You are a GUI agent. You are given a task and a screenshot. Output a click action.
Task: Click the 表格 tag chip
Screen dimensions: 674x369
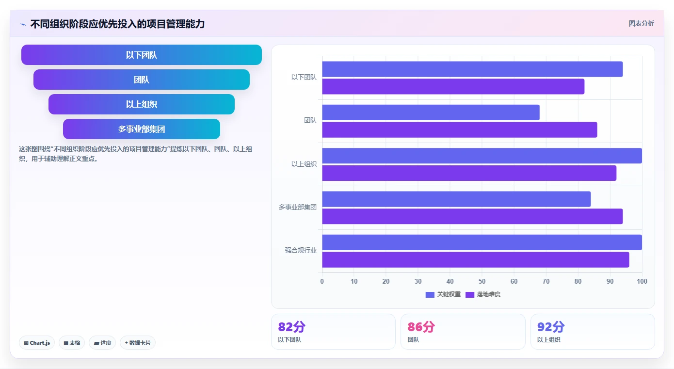coord(72,343)
